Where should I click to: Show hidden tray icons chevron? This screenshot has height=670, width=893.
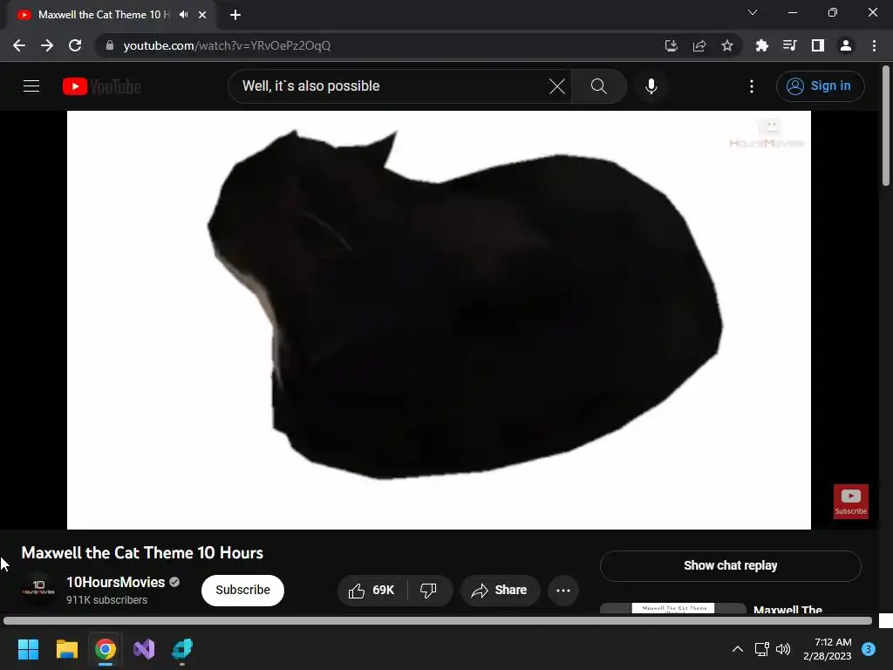(x=738, y=649)
